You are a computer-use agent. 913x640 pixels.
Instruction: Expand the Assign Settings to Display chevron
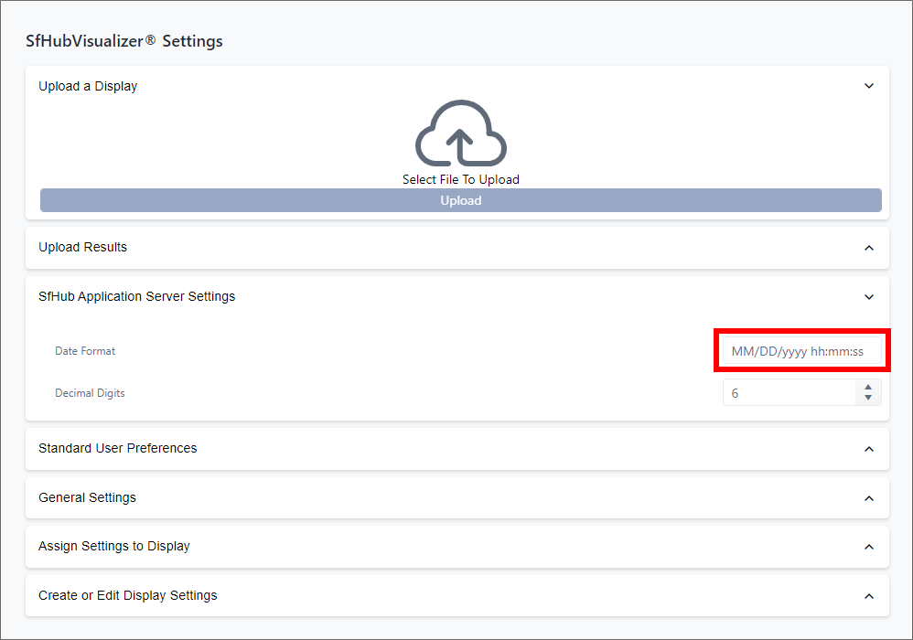click(x=869, y=547)
